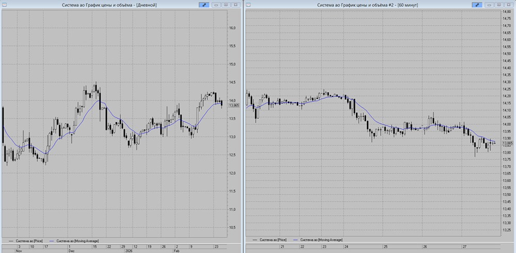Click the 13,60 price label on 60-minute axis
This screenshot has height=253, width=516.
[507, 180]
